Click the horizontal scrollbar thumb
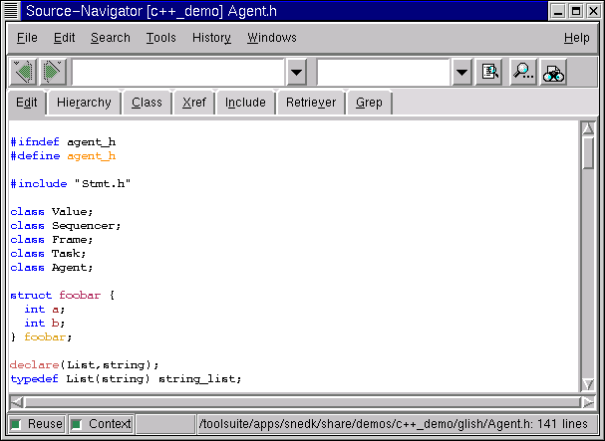The height and width of the screenshot is (441, 605). tap(303, 402)
